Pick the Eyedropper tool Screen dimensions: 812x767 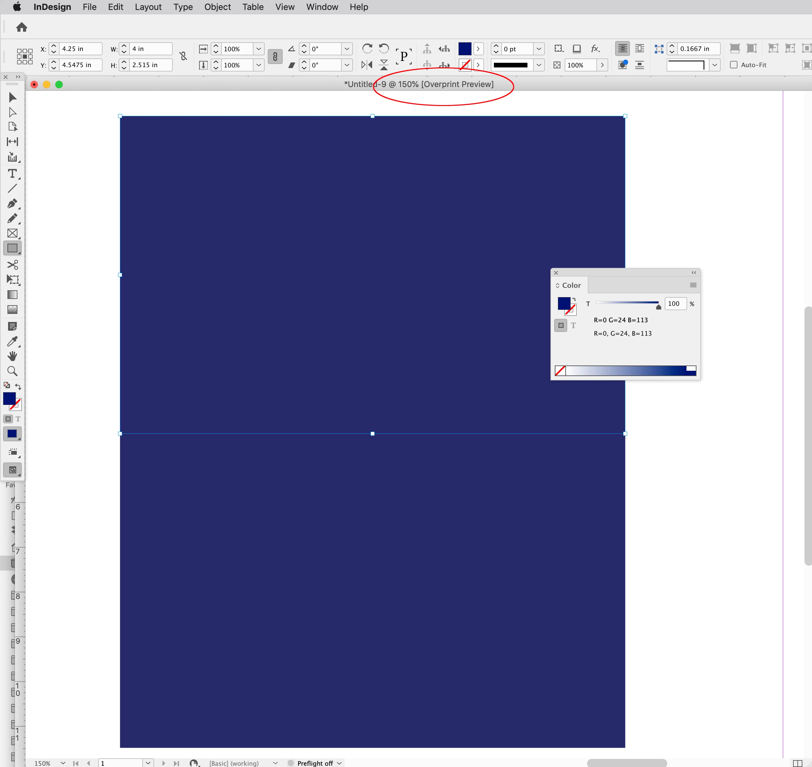(x=12, y=341)
